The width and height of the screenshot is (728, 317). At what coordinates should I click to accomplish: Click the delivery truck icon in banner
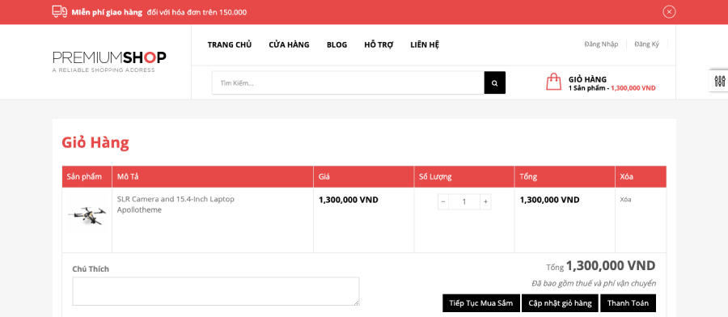59,12
